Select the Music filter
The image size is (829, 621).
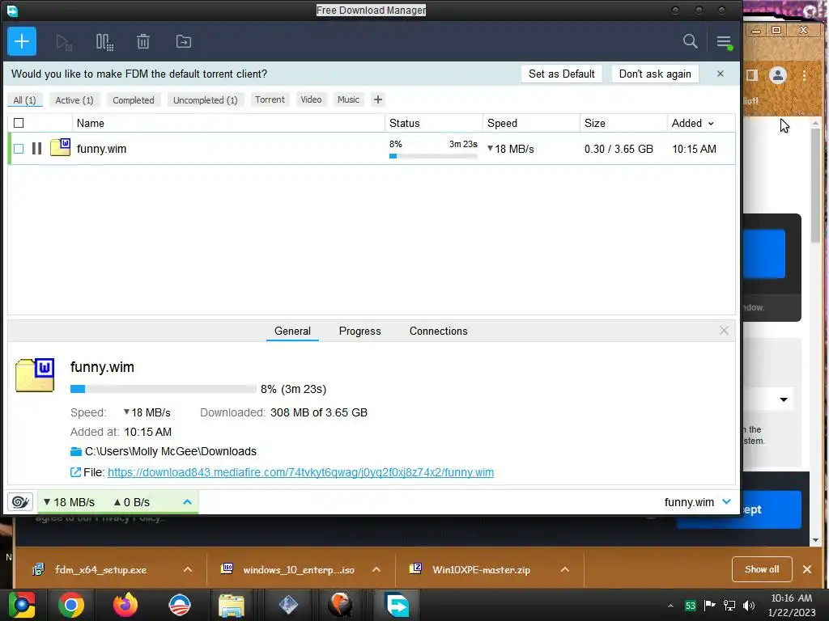[348, 99]
